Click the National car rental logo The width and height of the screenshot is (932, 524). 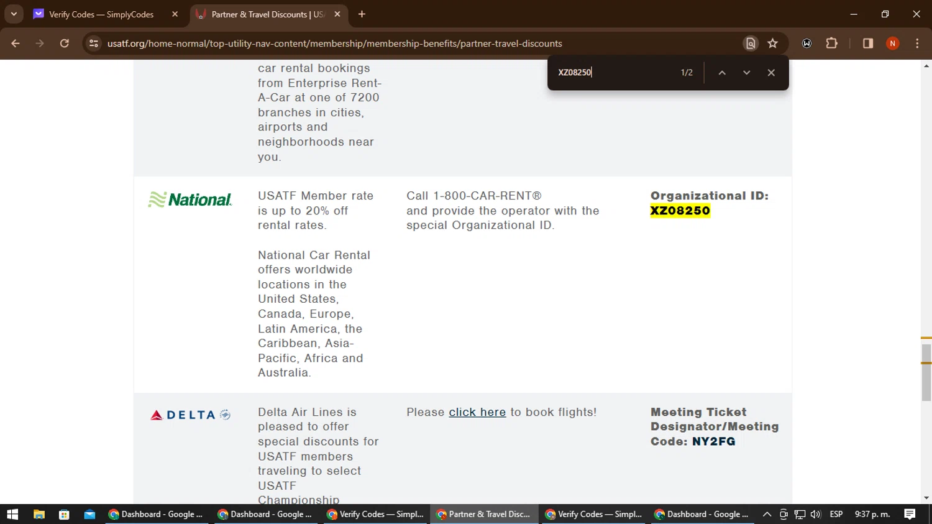(190, 200)
